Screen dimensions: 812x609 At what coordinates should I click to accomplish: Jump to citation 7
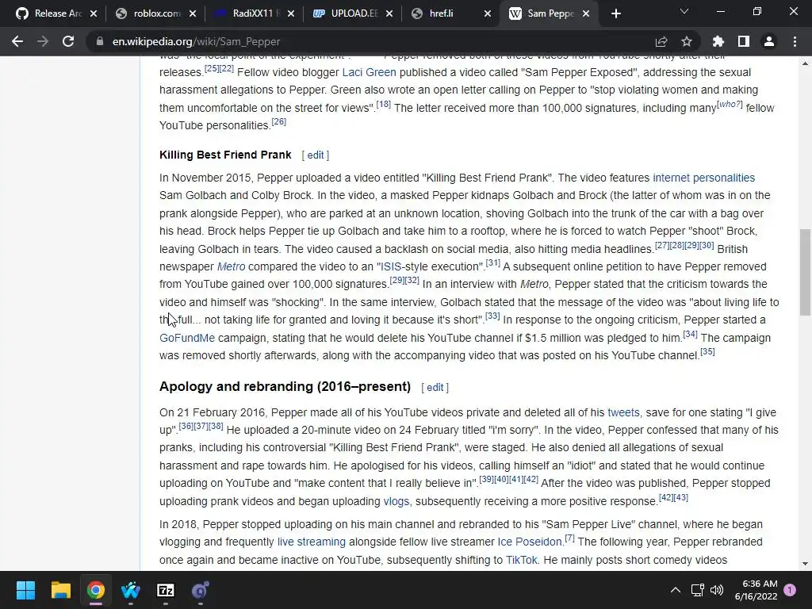pyautogui.click(x=569, y=538)
